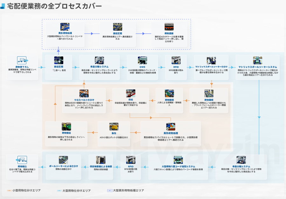The width and height of the screenshot is (286, 199).
Task: Click the truck unloading icon above 荷物荷下ろし
Action: coord(23,60)
